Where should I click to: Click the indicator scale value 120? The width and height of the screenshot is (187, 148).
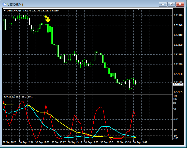point(175,96)
